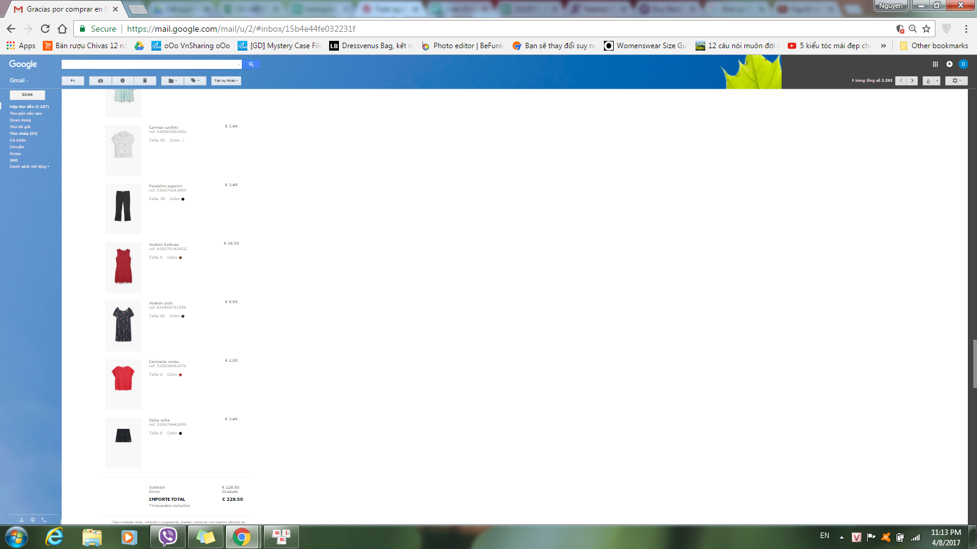977x549 pixels.
Task: Click into the Gmail search field
Action: point(151,64)
